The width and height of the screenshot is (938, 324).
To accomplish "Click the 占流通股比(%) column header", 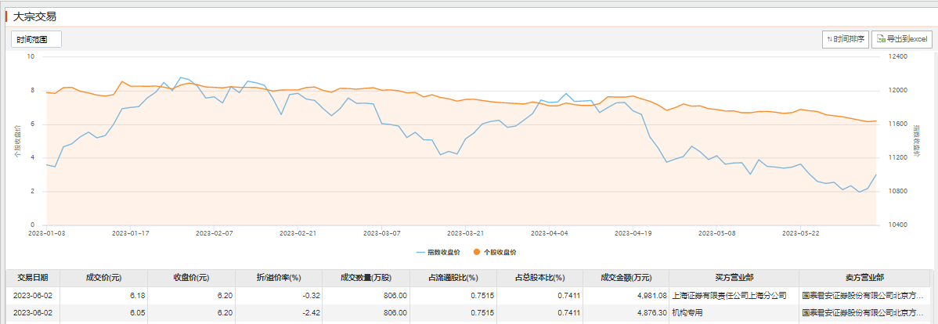I will 453,277.
